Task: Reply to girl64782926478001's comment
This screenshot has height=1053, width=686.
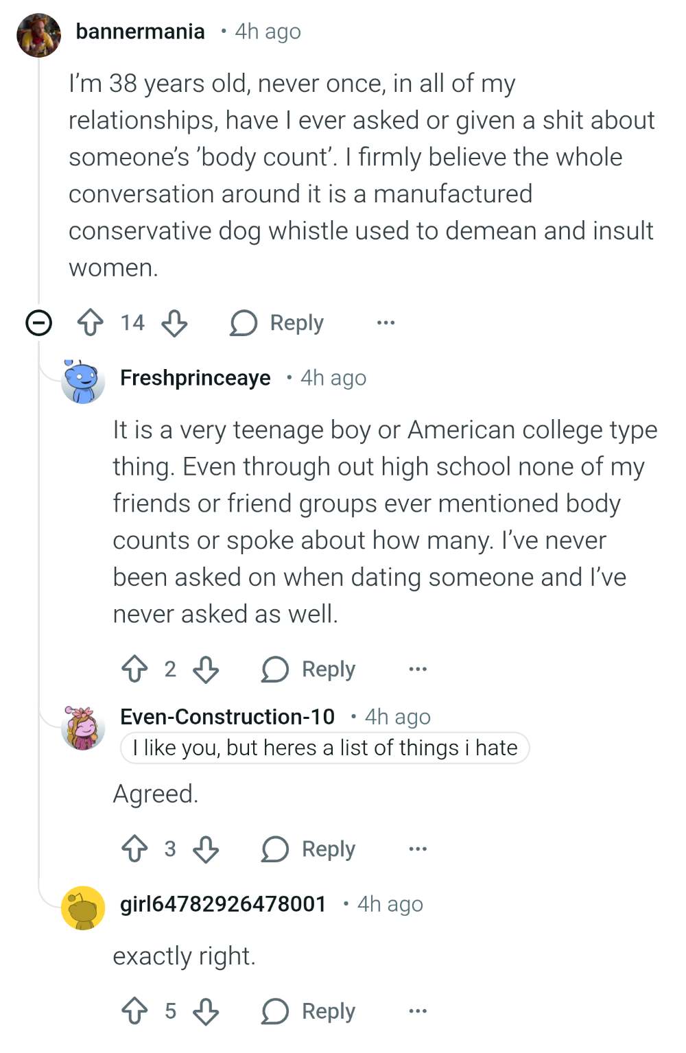Action: coord(309,1011)
